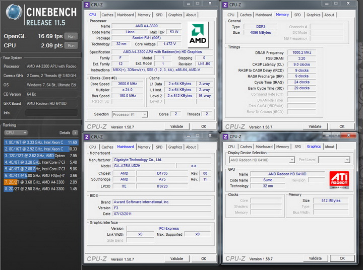Viewport: 363px width, 270px height.
Task: Switch to About tab in the Mainboard tab window
Action: tap(191, 147)
